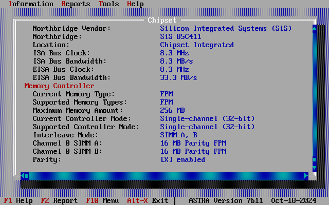Screen dimensions: 329x205
Task: Click Alt-X Exit in status bar
Action: (148, 200)
